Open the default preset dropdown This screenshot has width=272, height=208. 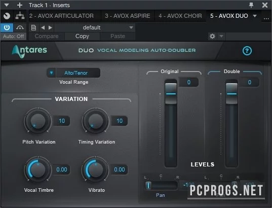(x=95, y=27)
